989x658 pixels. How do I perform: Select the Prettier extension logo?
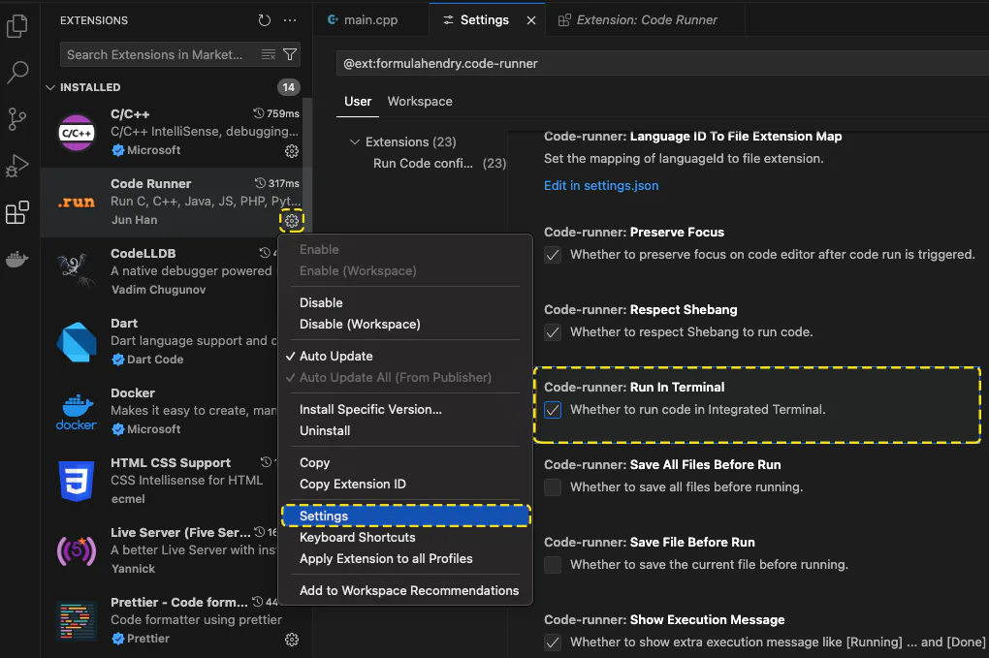pos(77,621)
